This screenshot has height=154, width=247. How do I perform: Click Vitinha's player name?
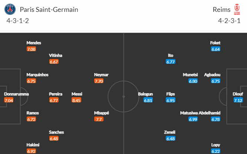click(x=56, y=56)
